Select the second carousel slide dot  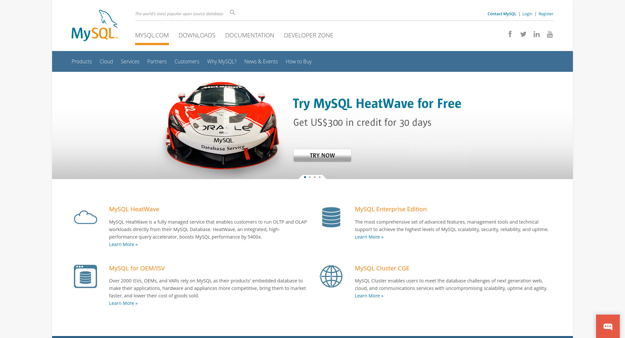[x=310, y=177]
